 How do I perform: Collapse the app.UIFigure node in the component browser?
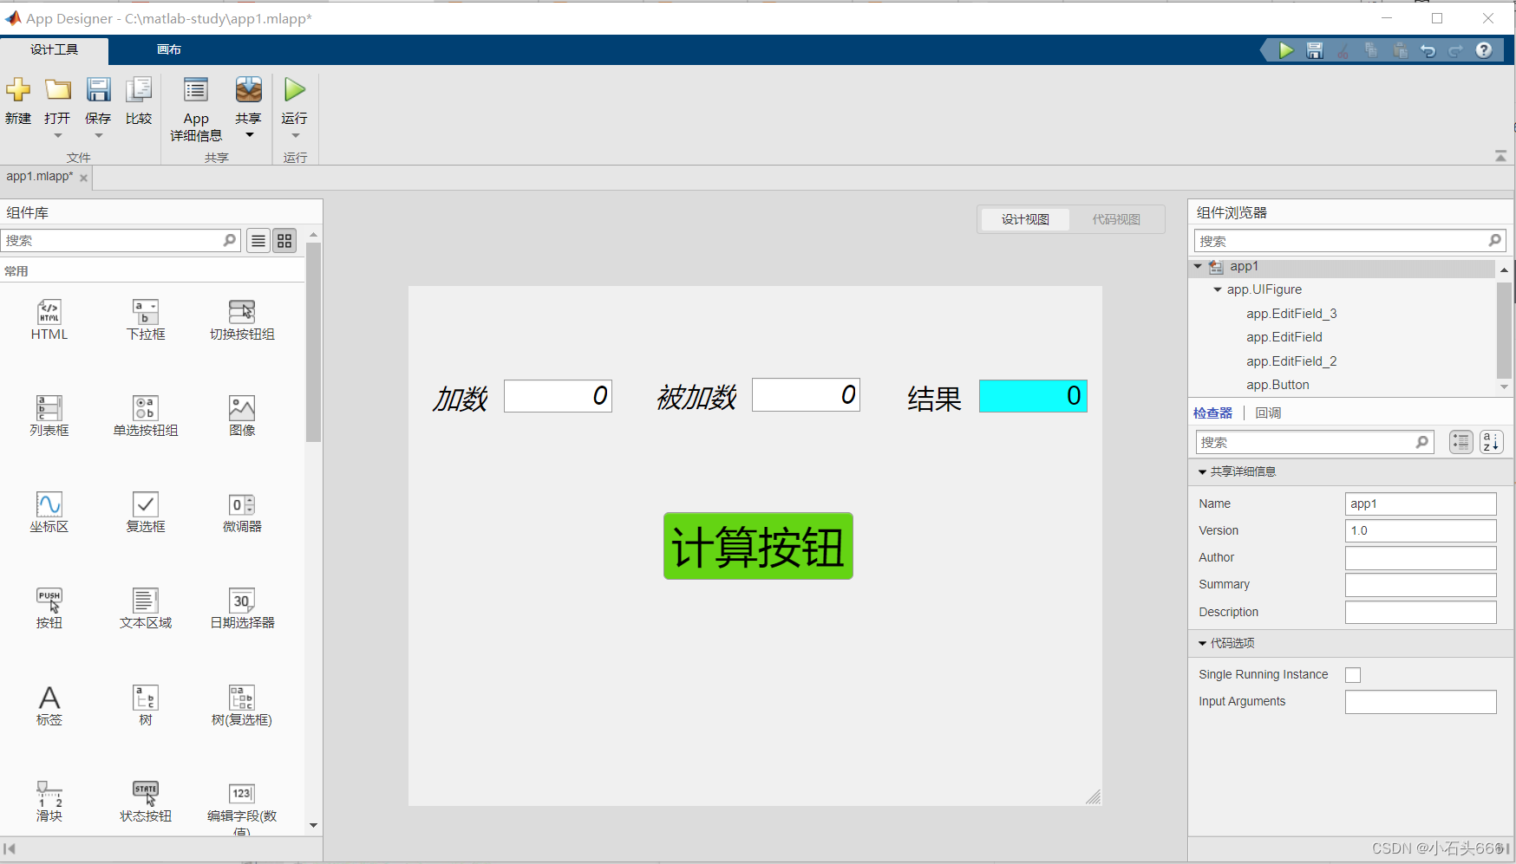1217,289
